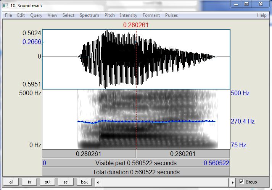The width and height of the screenshot is (272, 190).
Task: Open the Edit menu
Action: coord(21,15)
